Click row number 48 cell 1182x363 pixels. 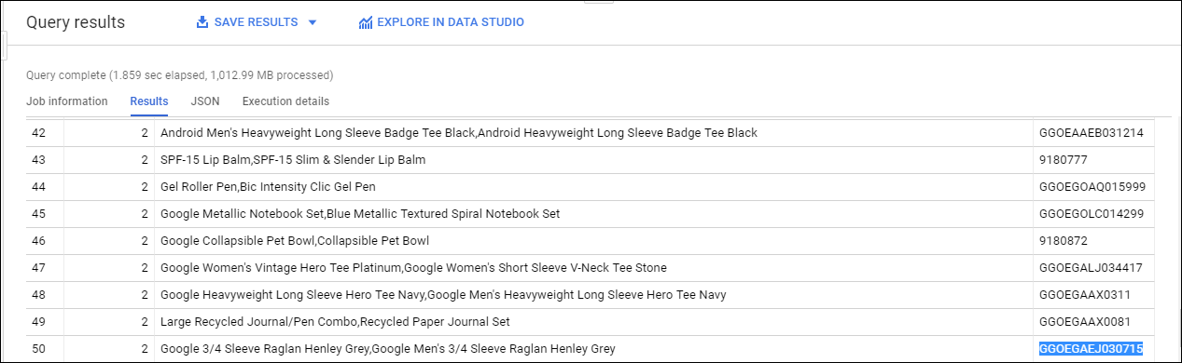[46, 295]
